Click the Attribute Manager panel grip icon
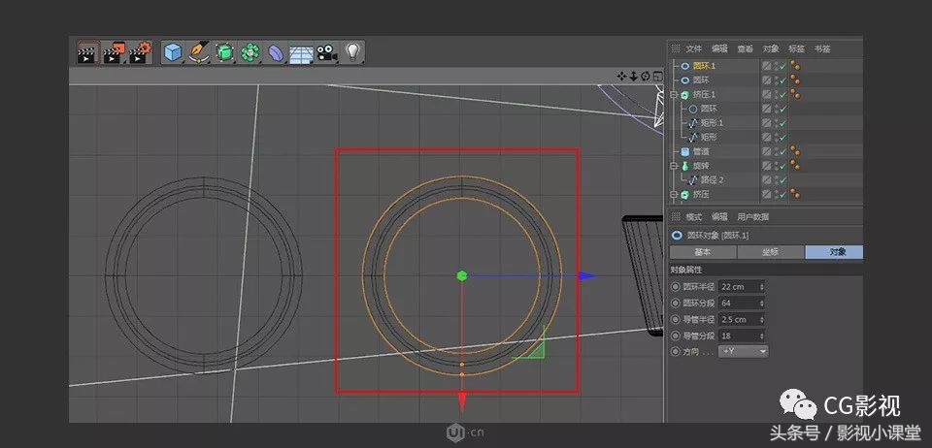Screen dimensions: 932x448 tap(676, 216)
